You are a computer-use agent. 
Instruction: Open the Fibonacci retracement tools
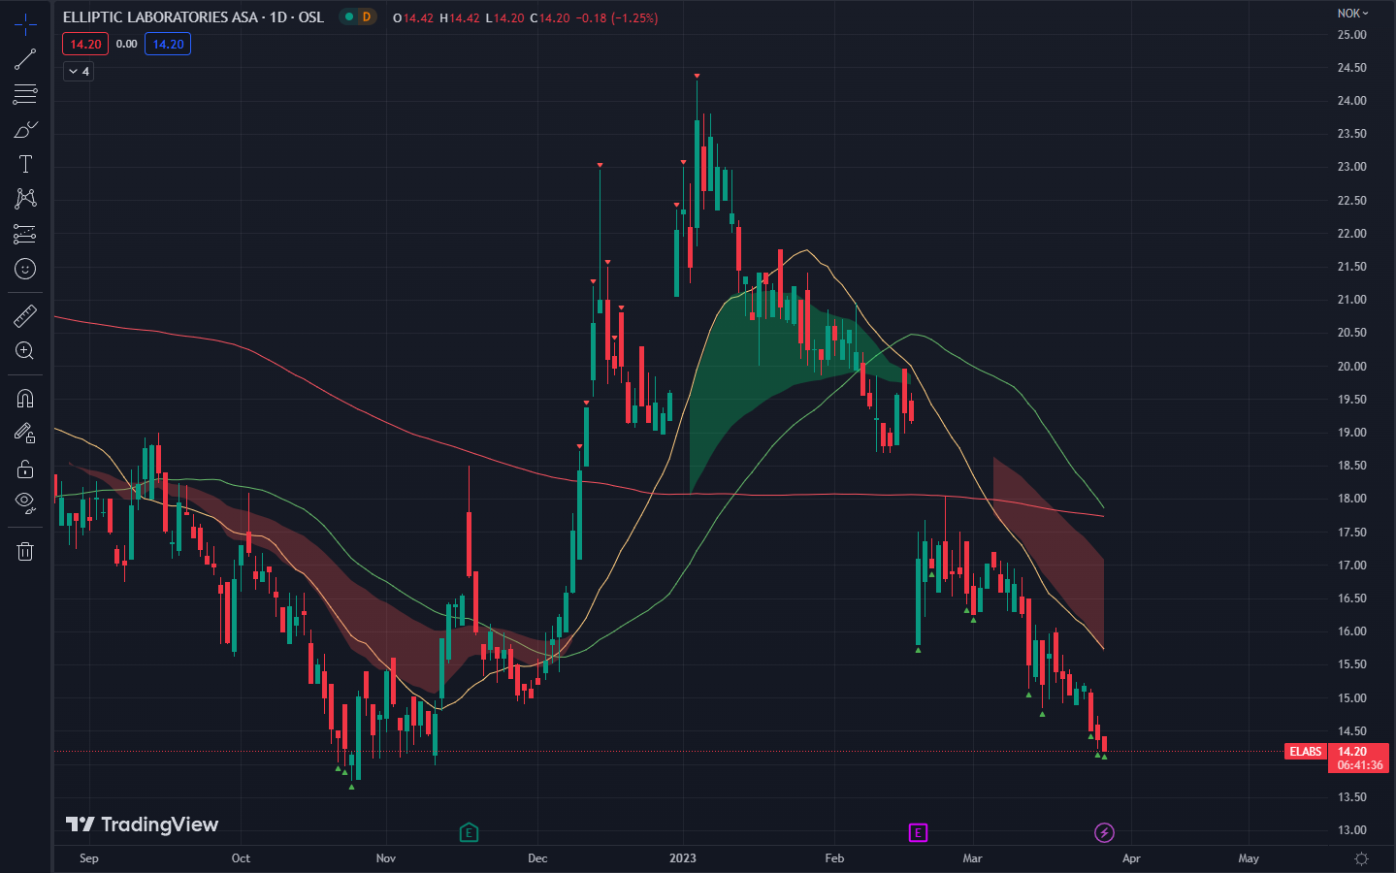click(x=25, y=94)
